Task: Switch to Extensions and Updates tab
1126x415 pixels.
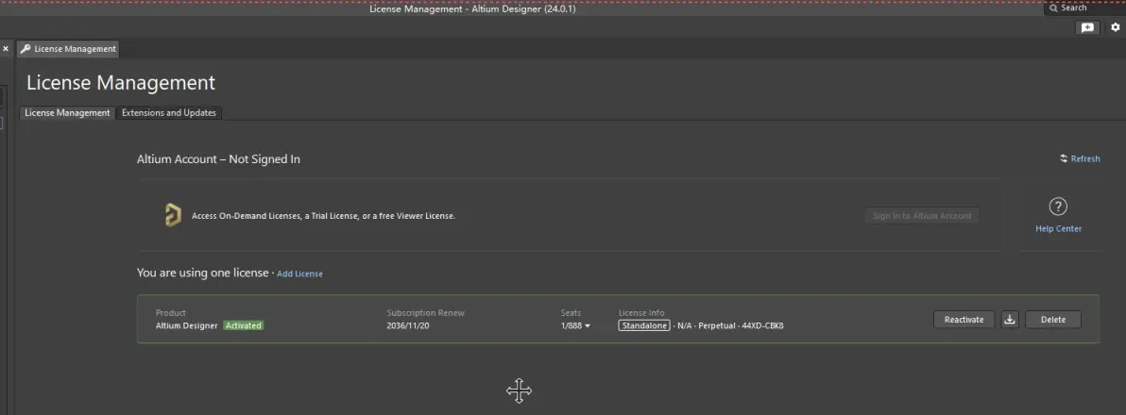Action: [169, 112]
